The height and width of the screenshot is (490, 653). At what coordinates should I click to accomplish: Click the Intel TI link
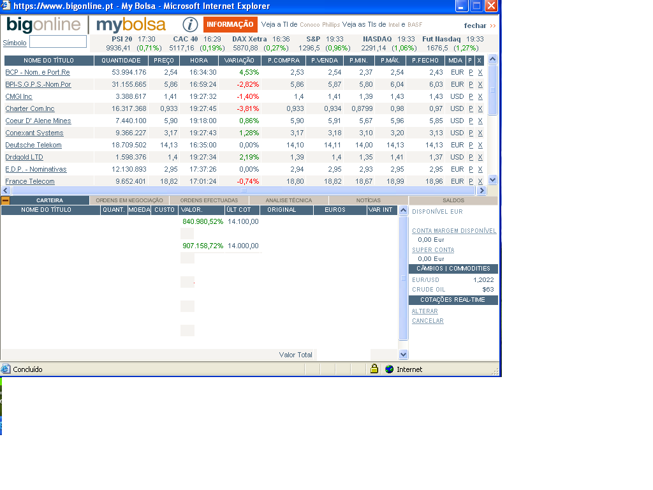[x=393, y=25]
